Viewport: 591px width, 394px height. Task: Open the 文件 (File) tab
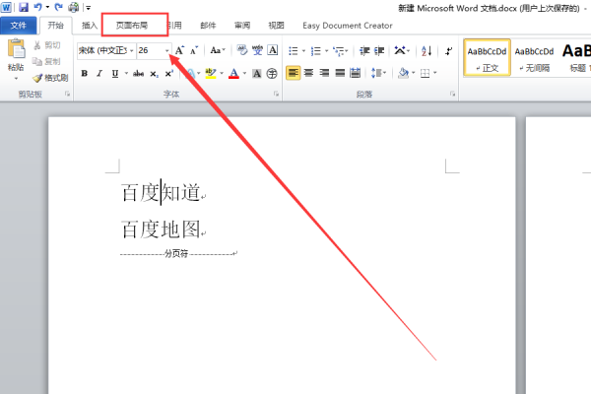(x=19, y=26)
